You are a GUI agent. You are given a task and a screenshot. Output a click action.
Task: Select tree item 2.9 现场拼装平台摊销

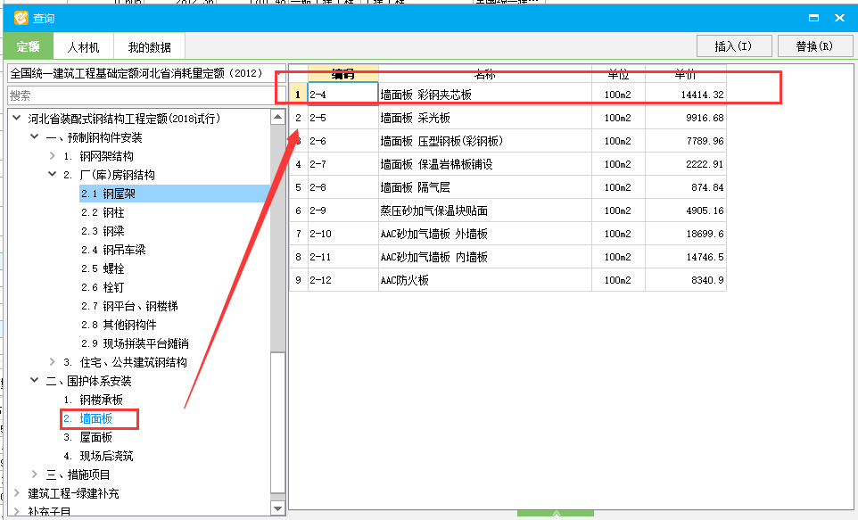(x=135, y=343)
